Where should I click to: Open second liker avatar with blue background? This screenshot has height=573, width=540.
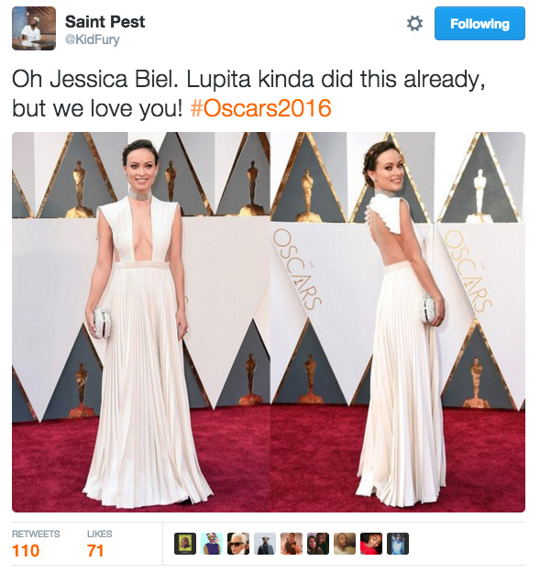coord(212,544)
